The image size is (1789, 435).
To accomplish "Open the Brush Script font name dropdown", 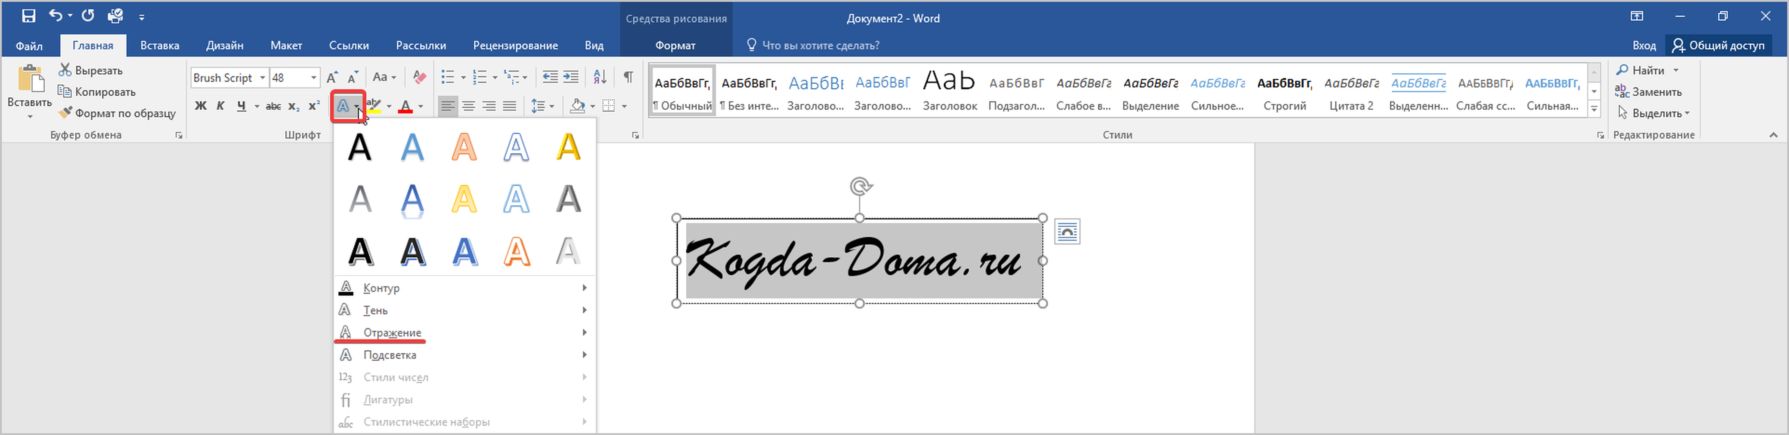I will coord(262,78).
